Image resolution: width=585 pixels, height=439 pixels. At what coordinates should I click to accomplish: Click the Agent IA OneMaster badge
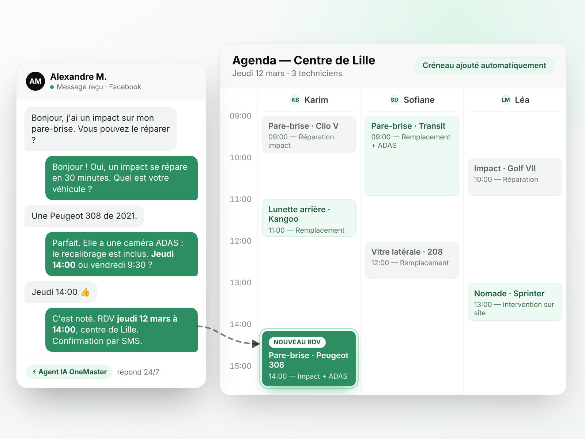tap(69, 372)
